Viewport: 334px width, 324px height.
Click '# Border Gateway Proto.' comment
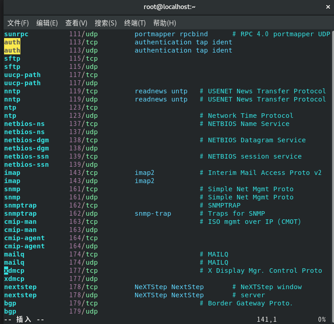(x=246, y=303)
